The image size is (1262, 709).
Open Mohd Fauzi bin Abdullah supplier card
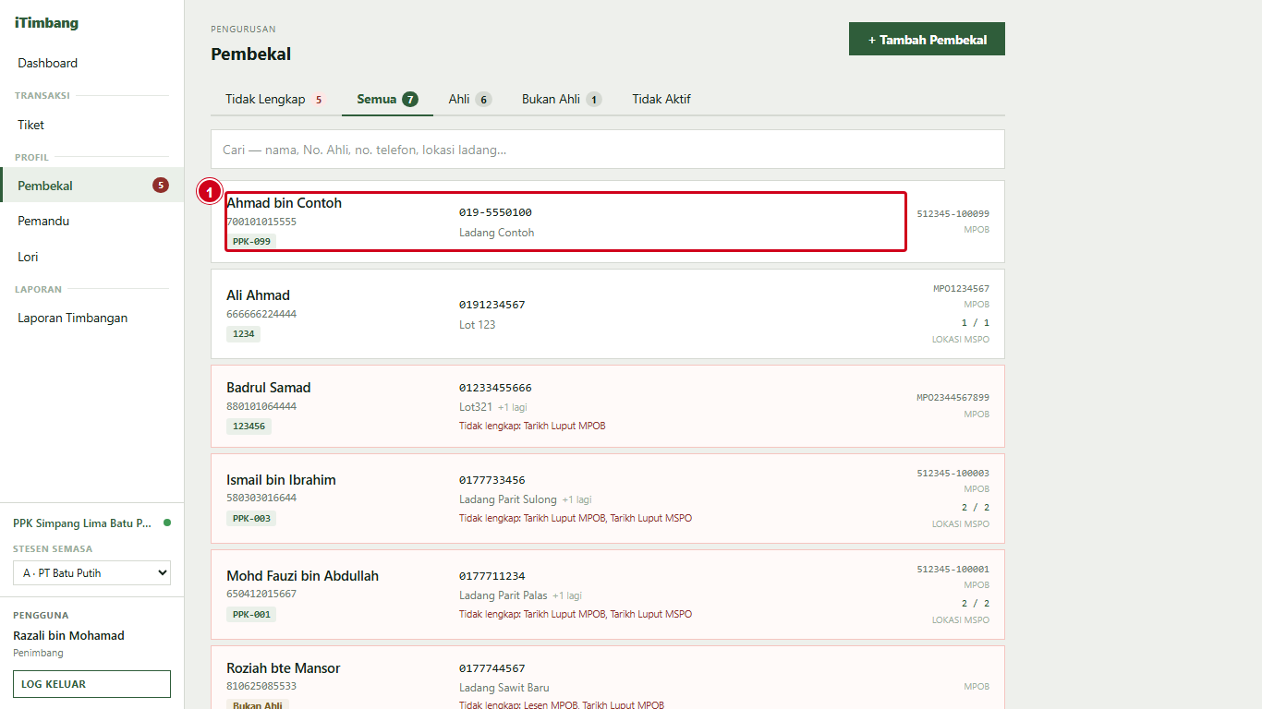(608, 595)
